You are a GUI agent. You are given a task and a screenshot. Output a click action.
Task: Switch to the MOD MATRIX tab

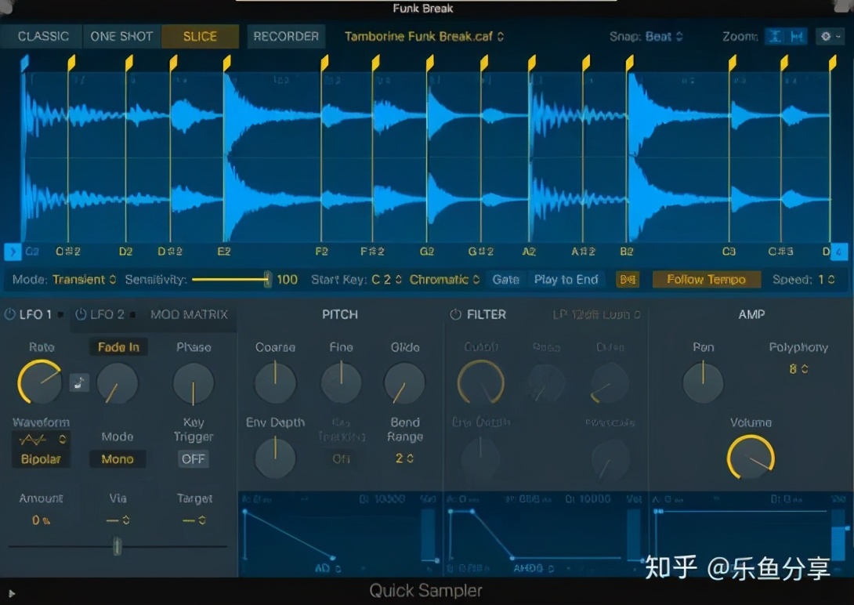pos(189,314)
